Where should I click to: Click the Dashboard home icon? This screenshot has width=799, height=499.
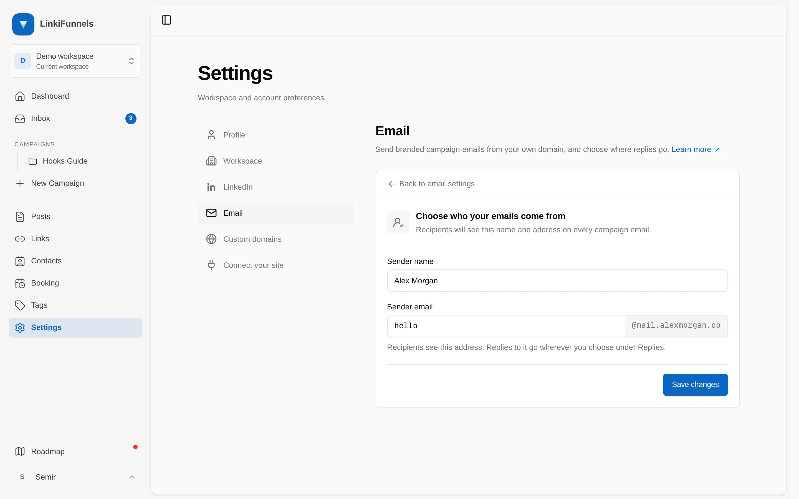click(20, 96)
